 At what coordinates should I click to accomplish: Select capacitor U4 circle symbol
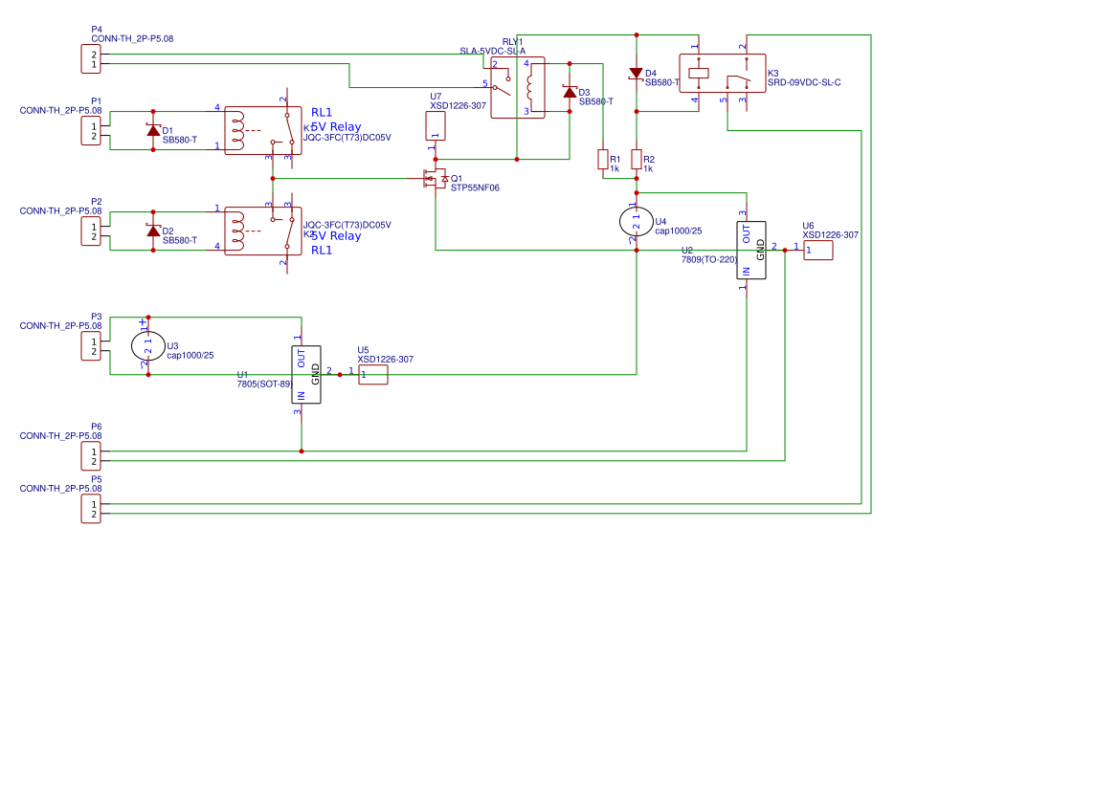click(636, 222)
